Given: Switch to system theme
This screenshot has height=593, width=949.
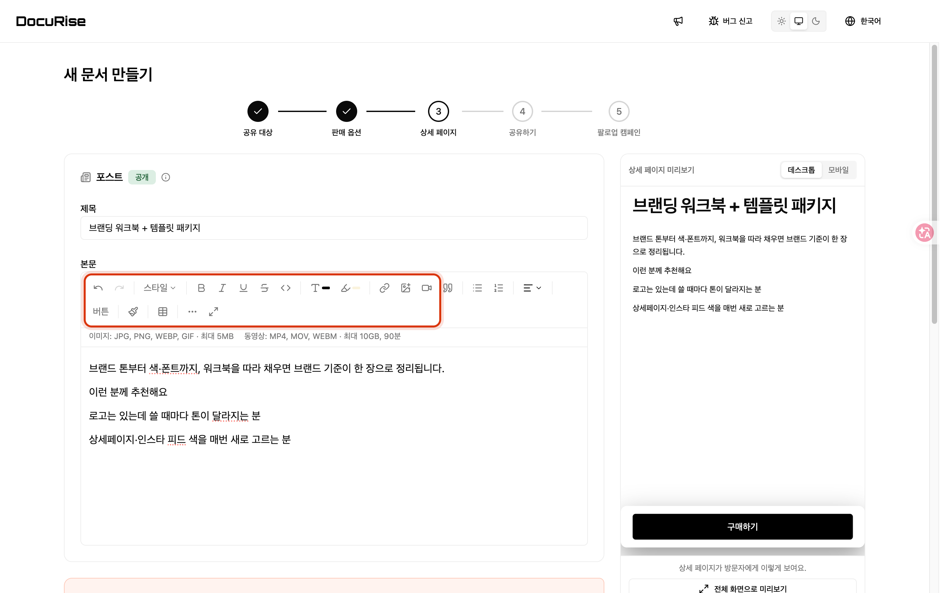Looking at the screenshot, I should point(798,21).
